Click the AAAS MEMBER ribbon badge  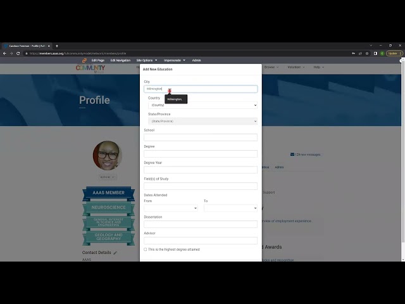tap(108, 193)
